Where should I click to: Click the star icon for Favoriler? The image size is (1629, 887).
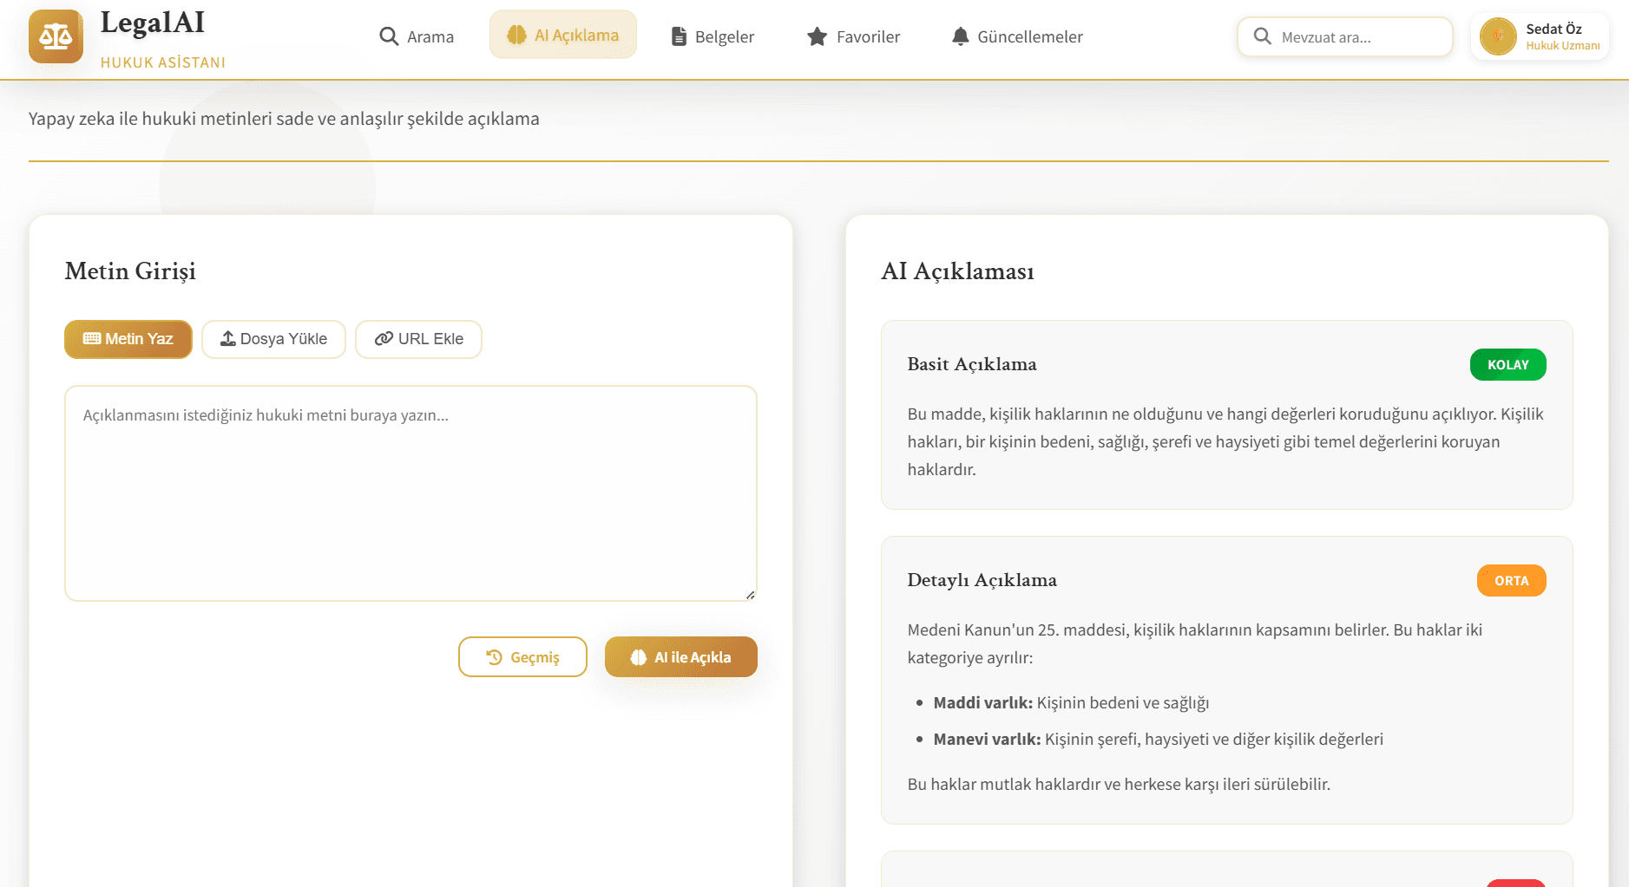(x=817, y=36)
